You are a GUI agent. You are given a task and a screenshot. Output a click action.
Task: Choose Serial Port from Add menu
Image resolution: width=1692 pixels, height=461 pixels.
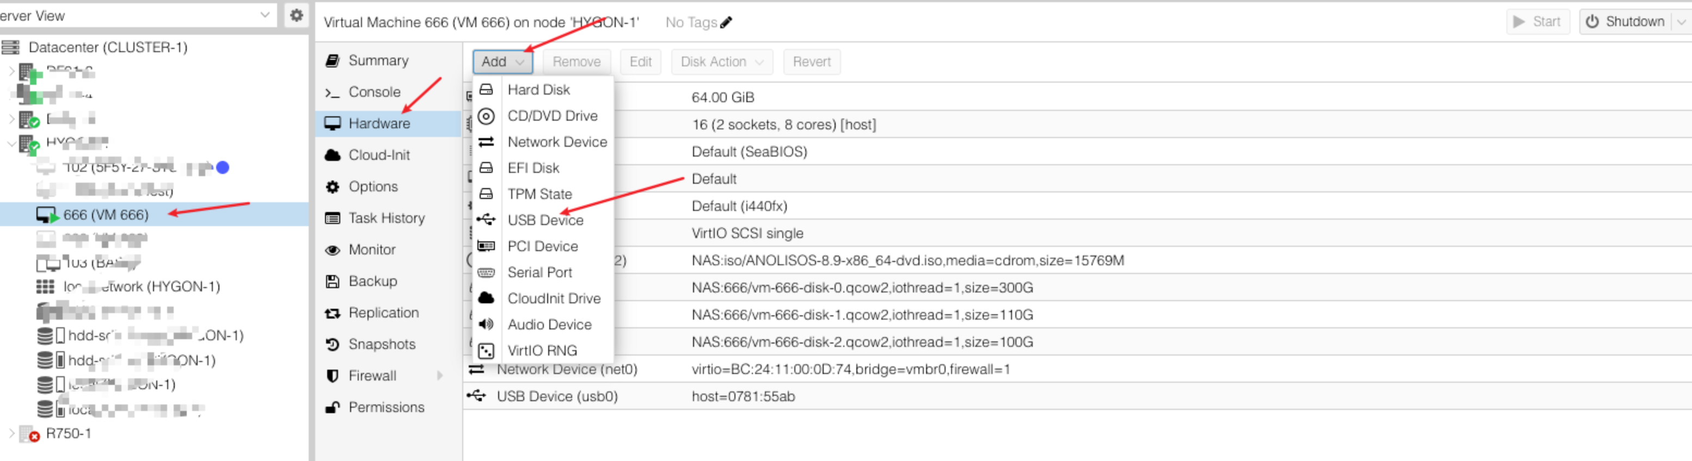543,272
